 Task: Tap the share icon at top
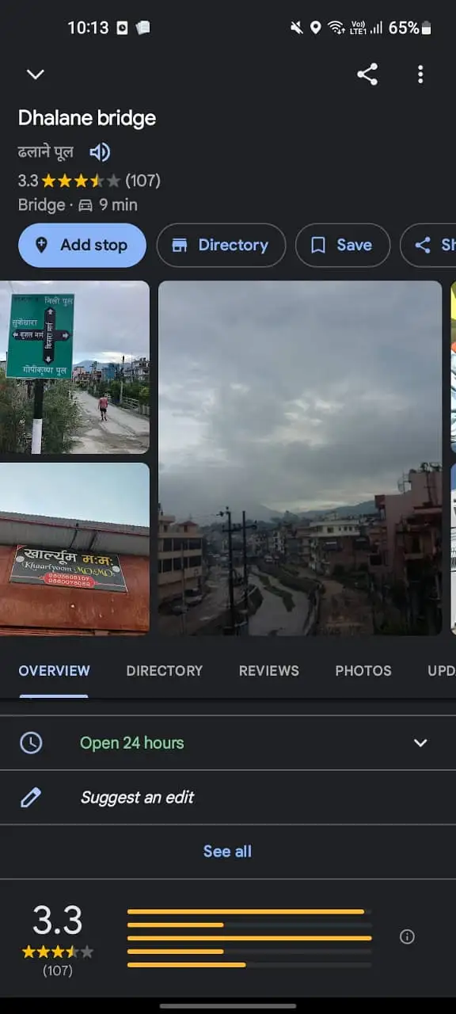coord(367,74)
